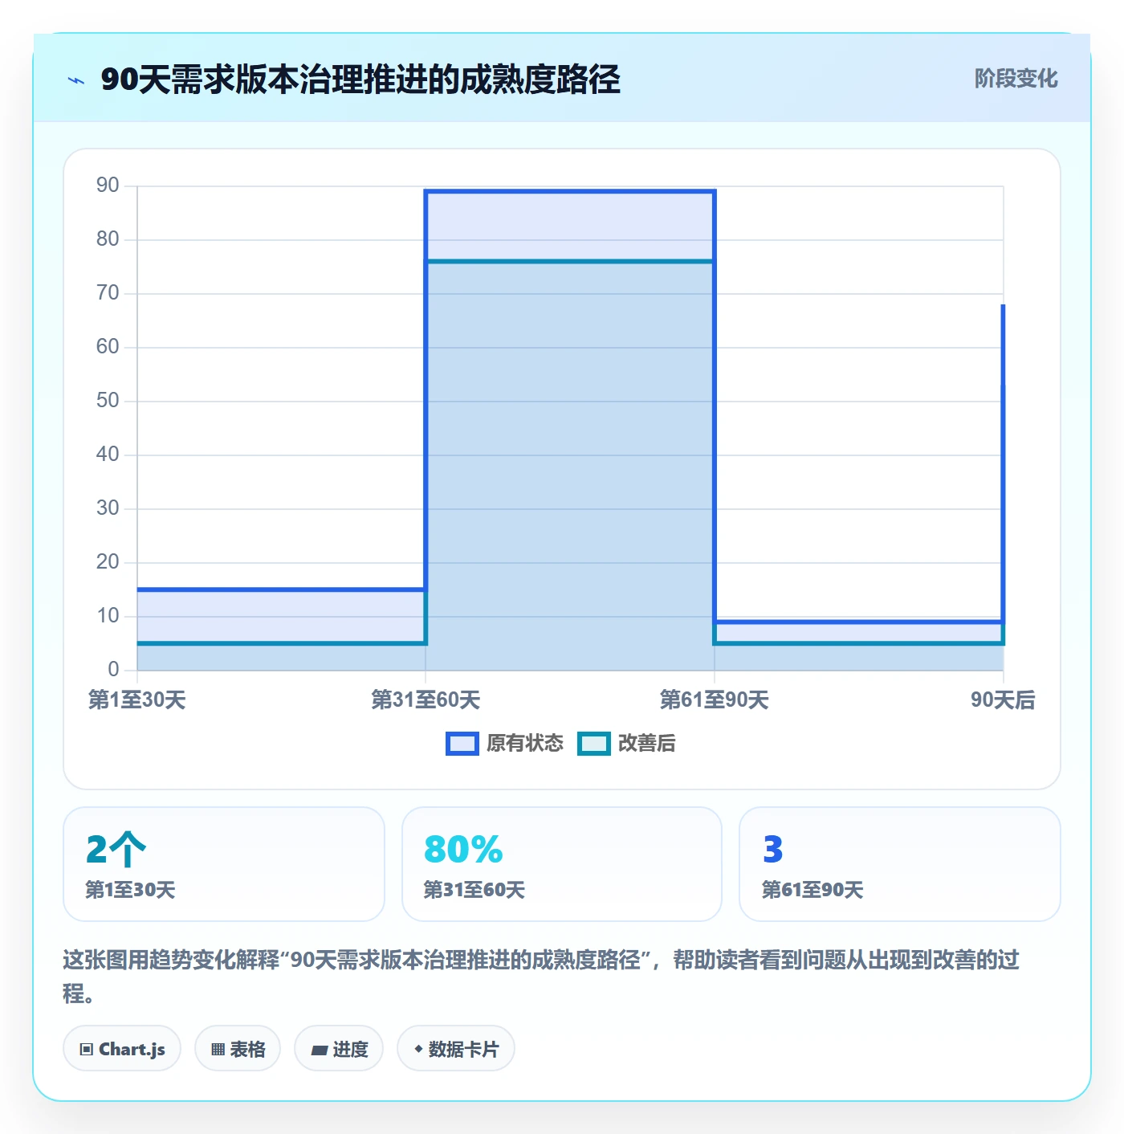Open the 80% 第31至60天 data card
This screenshot has height=1134, width=1124.
click(562, 864)
